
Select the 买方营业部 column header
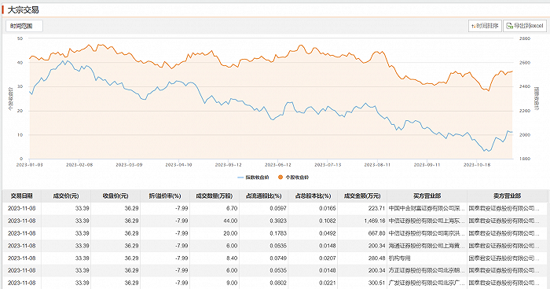427,196
